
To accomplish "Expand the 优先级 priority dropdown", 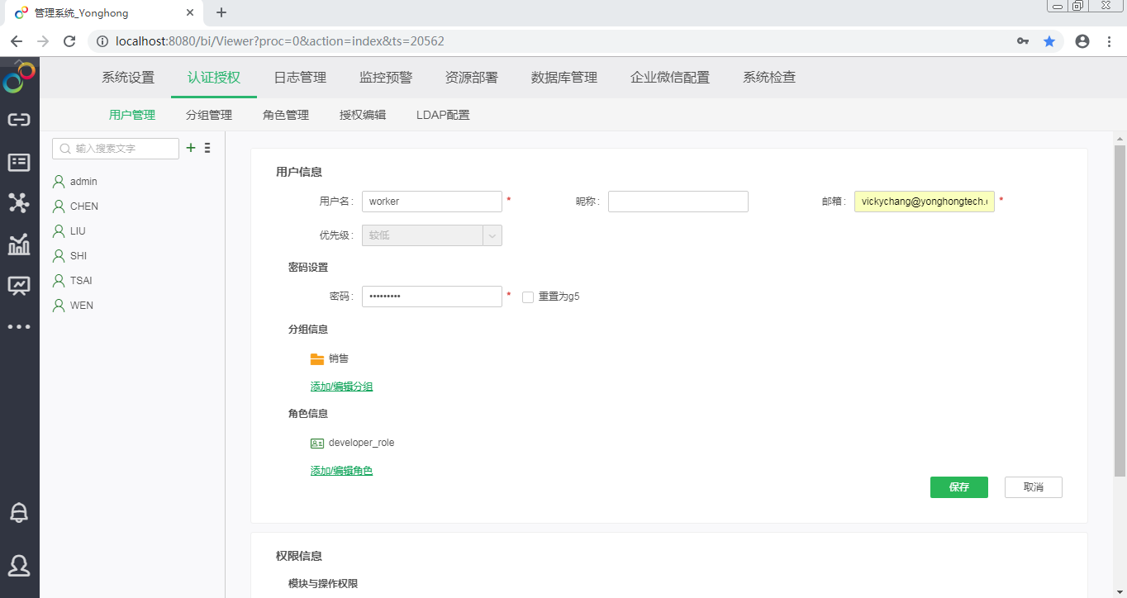I will pos(492,235).
